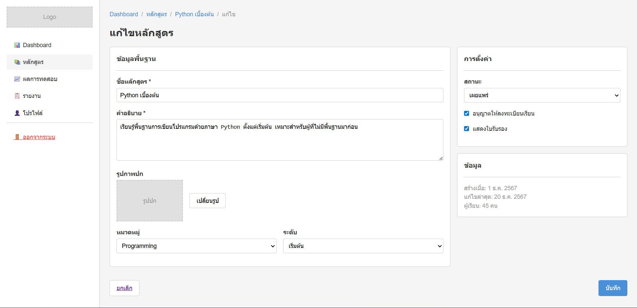The width and height of the screenshot is (637, 308).
Task: Click the ผลการทดสอบ line chart icon
Action: [17, 79]
